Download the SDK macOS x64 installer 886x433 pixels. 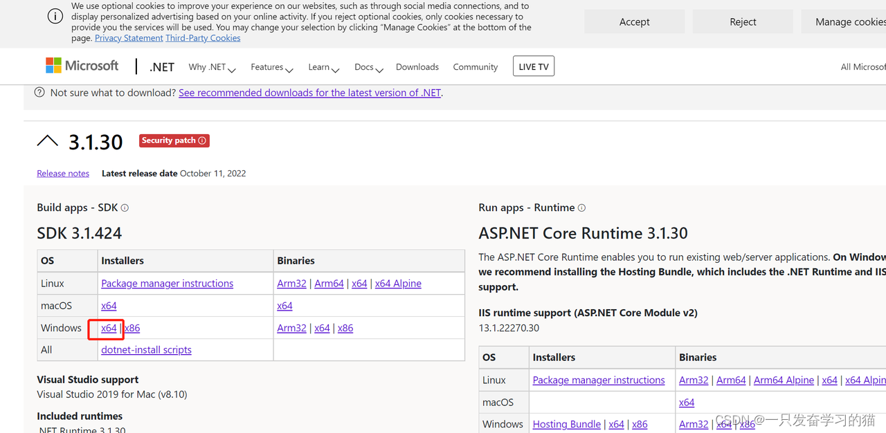coord(109,306)
